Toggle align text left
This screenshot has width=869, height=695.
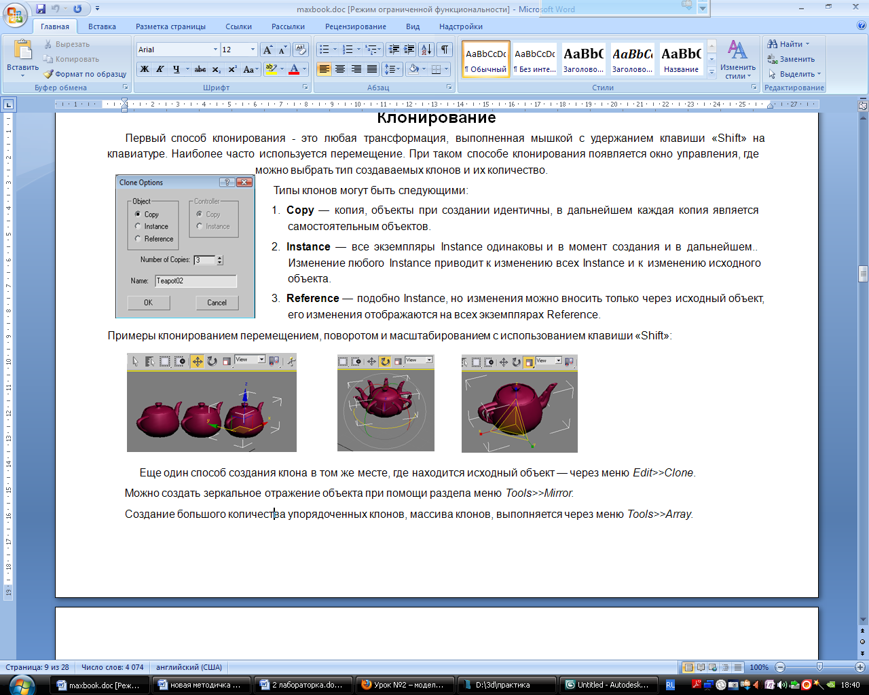click(x=325, y=69)
